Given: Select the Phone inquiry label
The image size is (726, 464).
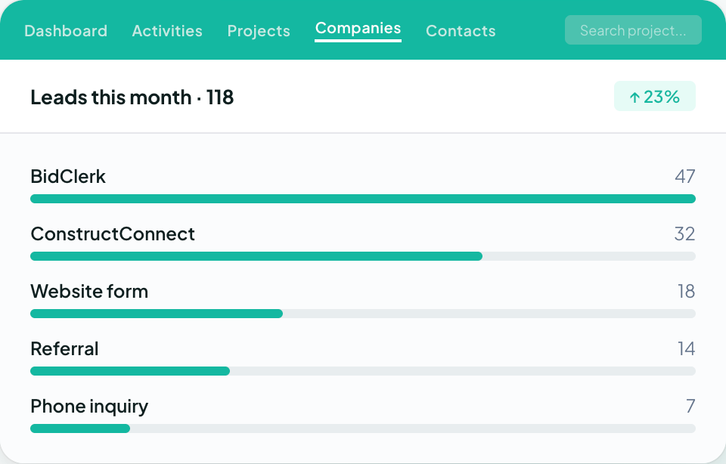Looking at the screenshot, I should pyautogui.click(x=89, y=407).
